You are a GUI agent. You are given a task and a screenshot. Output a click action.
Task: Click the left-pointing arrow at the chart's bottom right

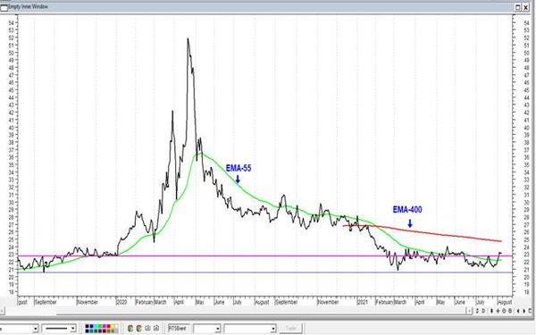click(x=518, y=311)
